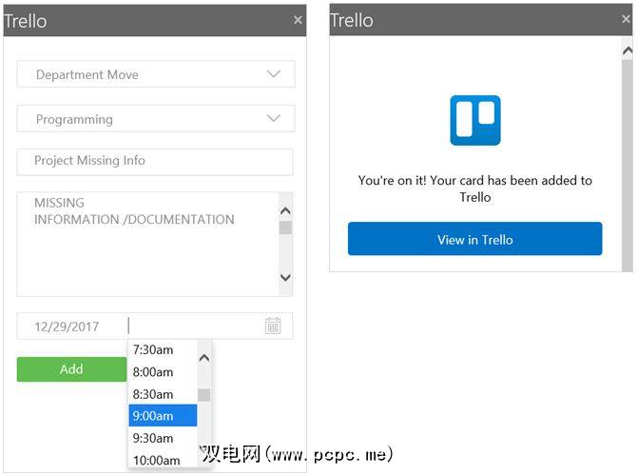Click the time list scroll up arrow
The width and height of the screenshot is (637, 476).
(x=203, y=358)
